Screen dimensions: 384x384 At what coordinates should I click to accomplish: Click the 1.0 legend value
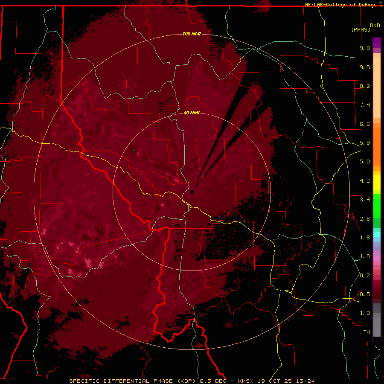pos(365,256)
